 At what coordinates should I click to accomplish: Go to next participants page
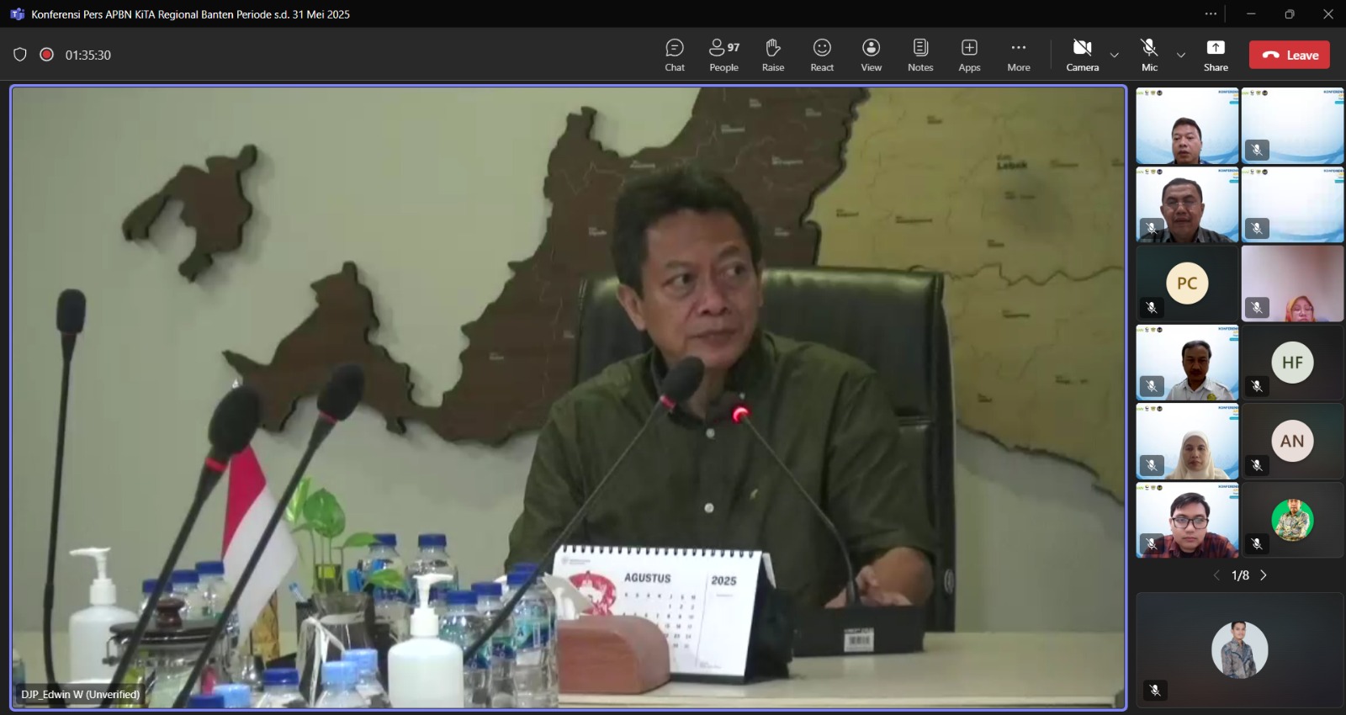click(1264, 575)
